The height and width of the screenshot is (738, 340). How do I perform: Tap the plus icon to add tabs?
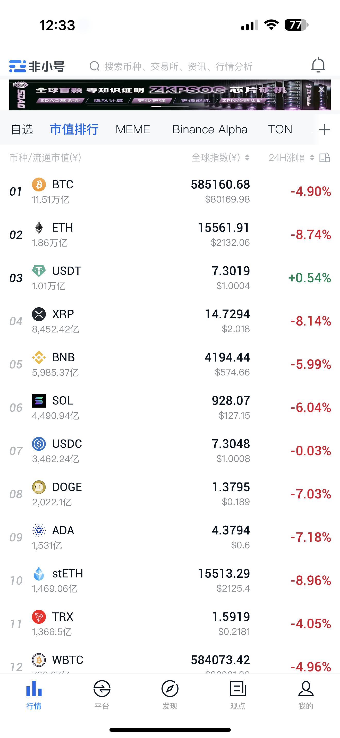click(x=325, y=129)
